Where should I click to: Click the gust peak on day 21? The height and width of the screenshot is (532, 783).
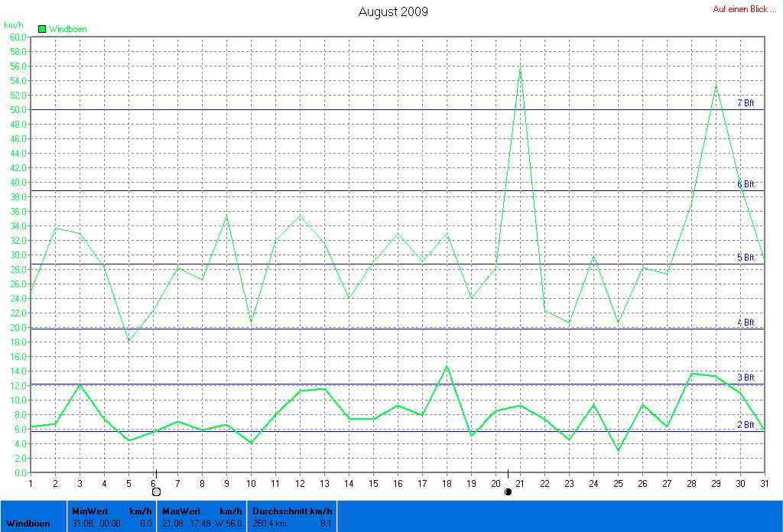click(x=520, y=66)
